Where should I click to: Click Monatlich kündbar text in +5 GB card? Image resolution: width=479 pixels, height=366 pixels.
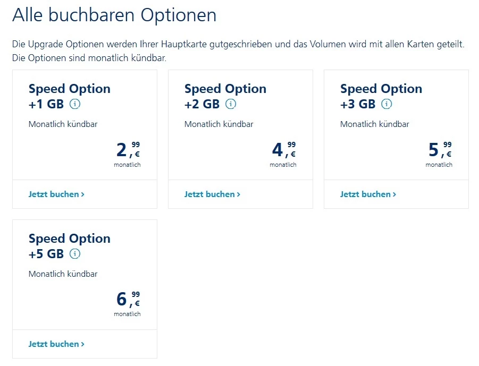tap(63, 274)
